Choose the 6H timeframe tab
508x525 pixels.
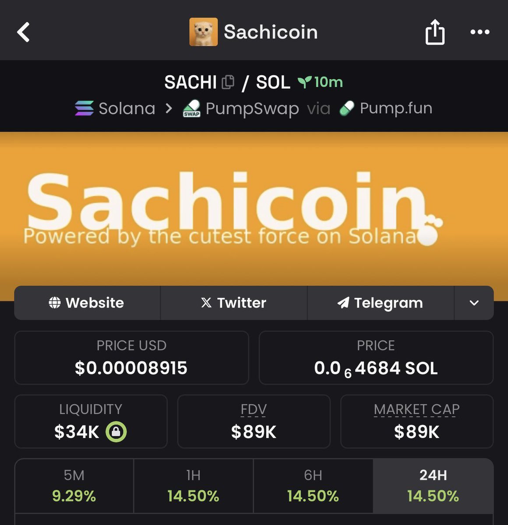313,486
